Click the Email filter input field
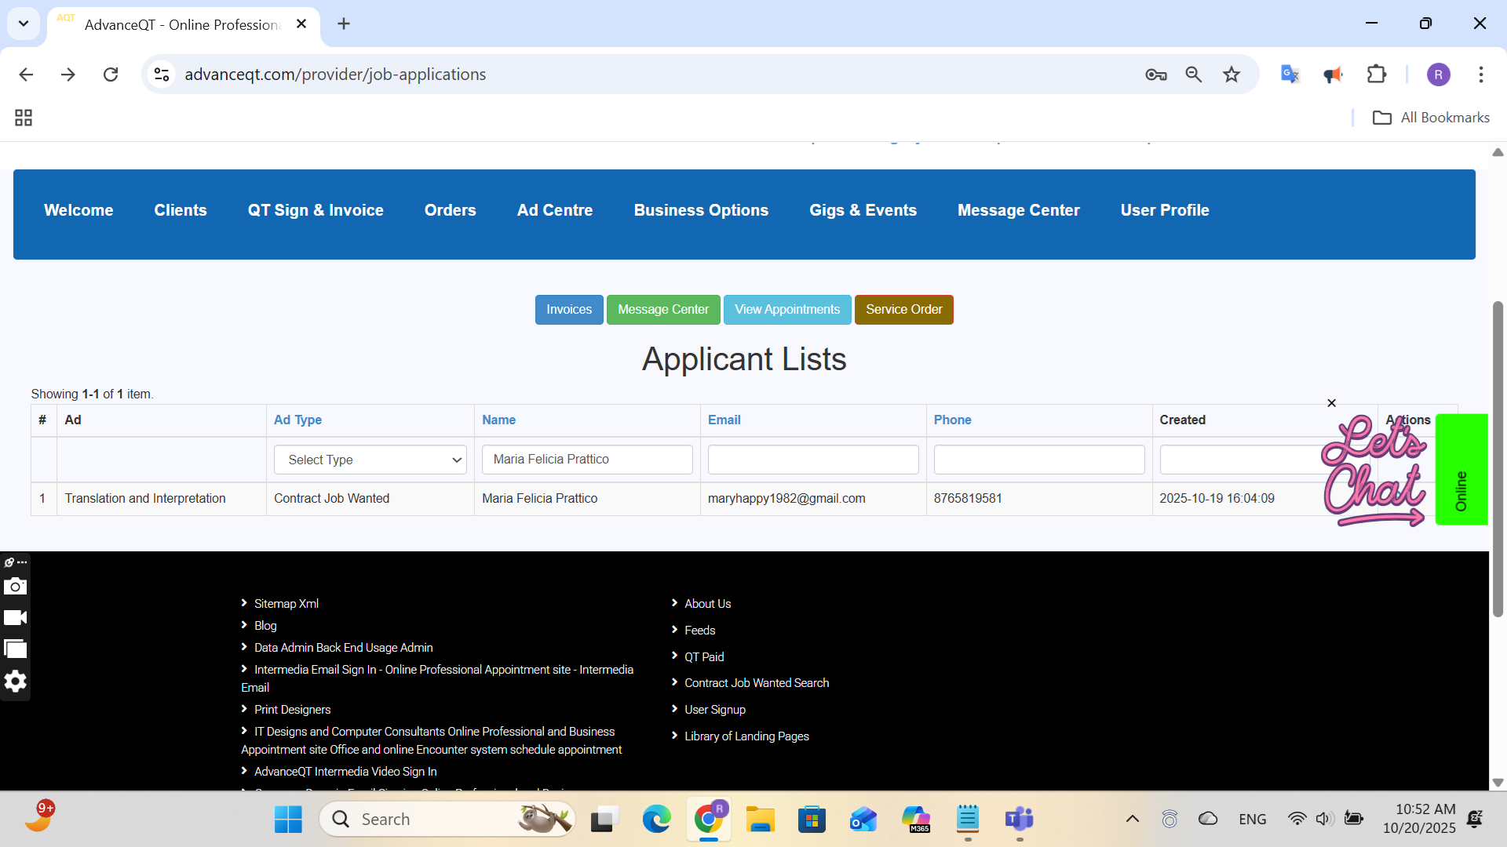The height and width of the screenshot is (847, 1507). (x=812, y=460)
